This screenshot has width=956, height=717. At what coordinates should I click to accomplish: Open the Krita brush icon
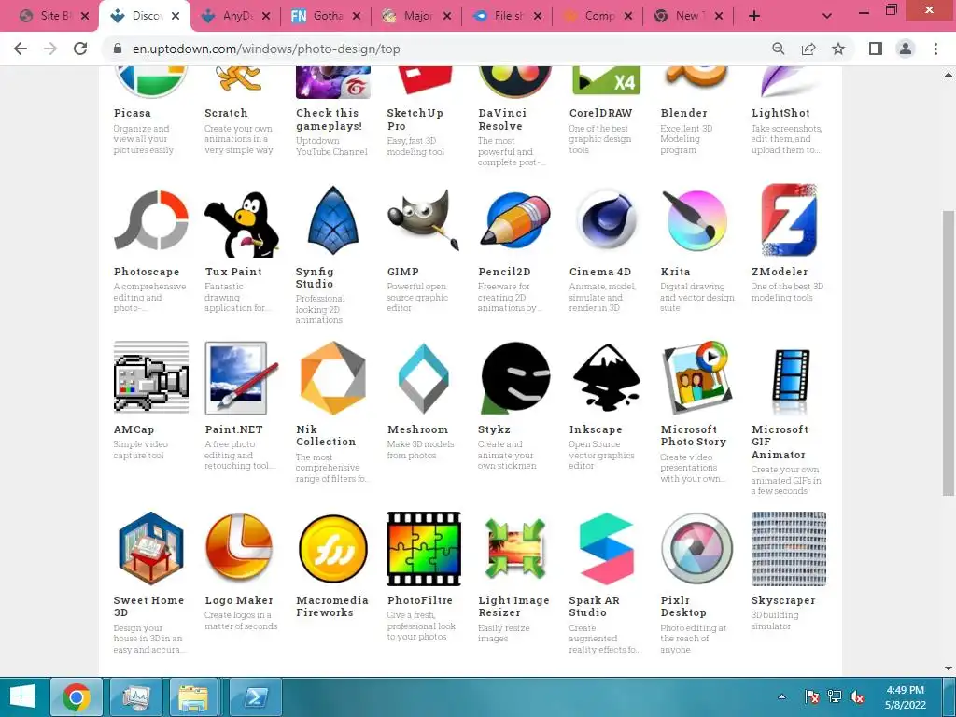tap(696, 219)
